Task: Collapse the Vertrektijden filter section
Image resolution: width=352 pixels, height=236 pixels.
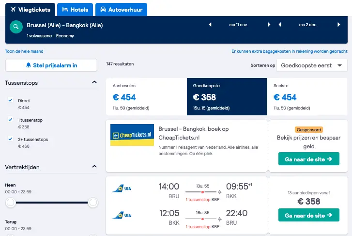Action: [x=94, y=167]
